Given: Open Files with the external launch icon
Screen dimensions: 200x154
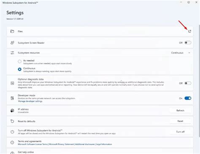Looking at the screenshot, I should point(189,31).
